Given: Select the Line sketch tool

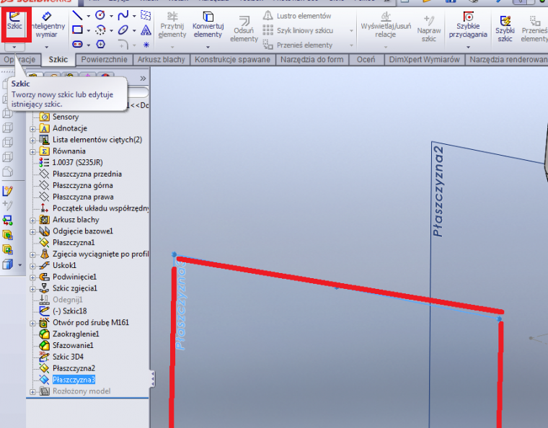Looking at the screenshot, I should point(77,16).
